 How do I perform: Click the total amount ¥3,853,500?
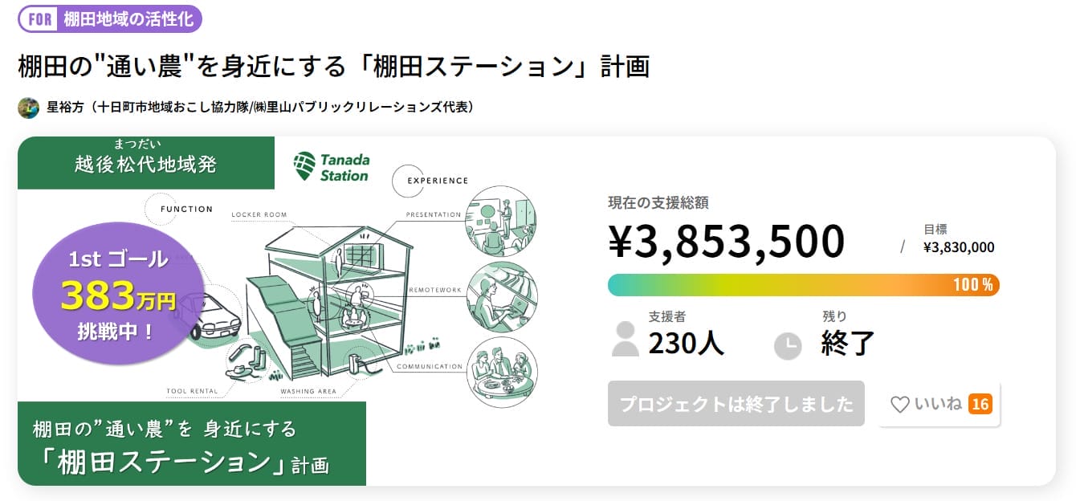727,241
